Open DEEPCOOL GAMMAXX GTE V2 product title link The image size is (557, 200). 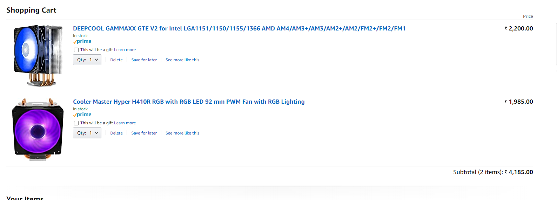pyautogui.click(x=239, y=28)
